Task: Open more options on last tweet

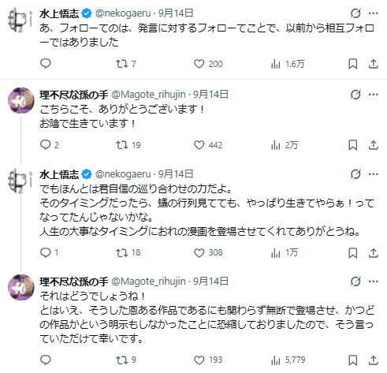Action: click(x=374, y=282)
